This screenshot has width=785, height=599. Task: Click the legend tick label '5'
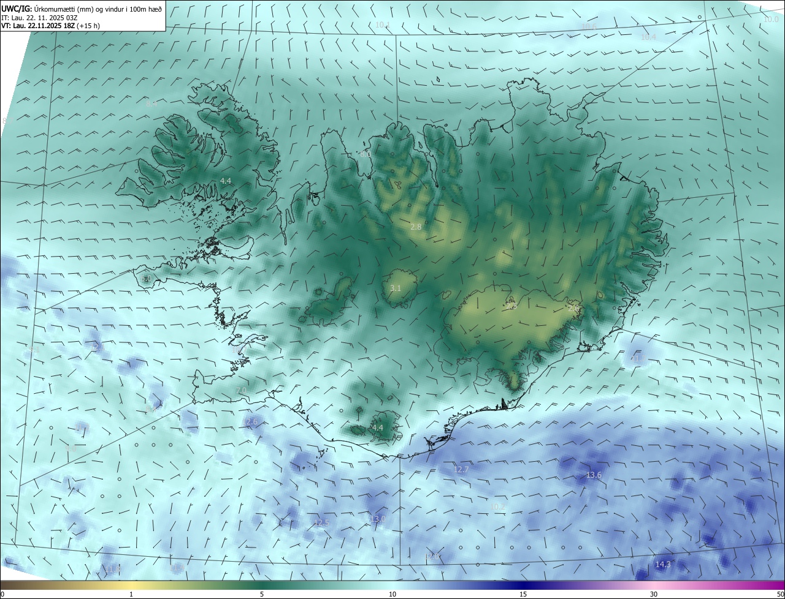coord(262,595)
